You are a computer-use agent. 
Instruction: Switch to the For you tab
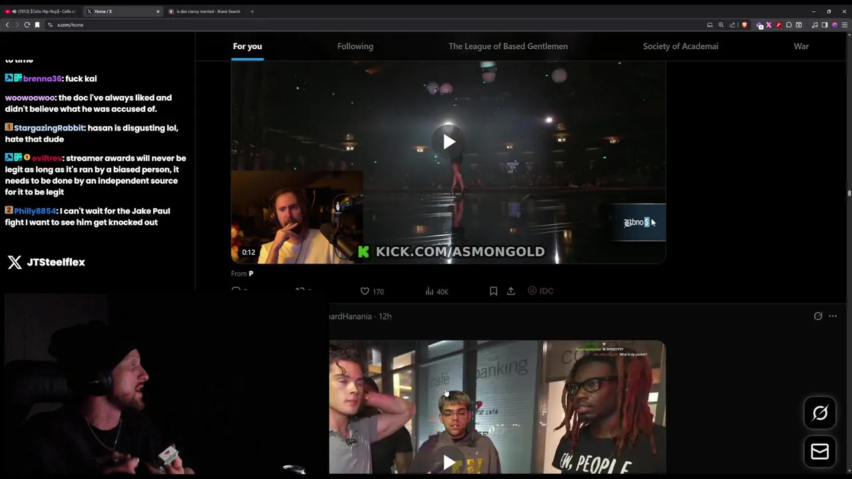click(x=248, y=46)
